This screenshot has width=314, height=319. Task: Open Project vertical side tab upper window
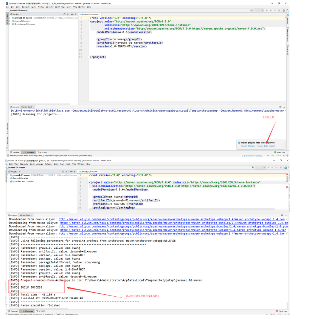pos(7,19)
